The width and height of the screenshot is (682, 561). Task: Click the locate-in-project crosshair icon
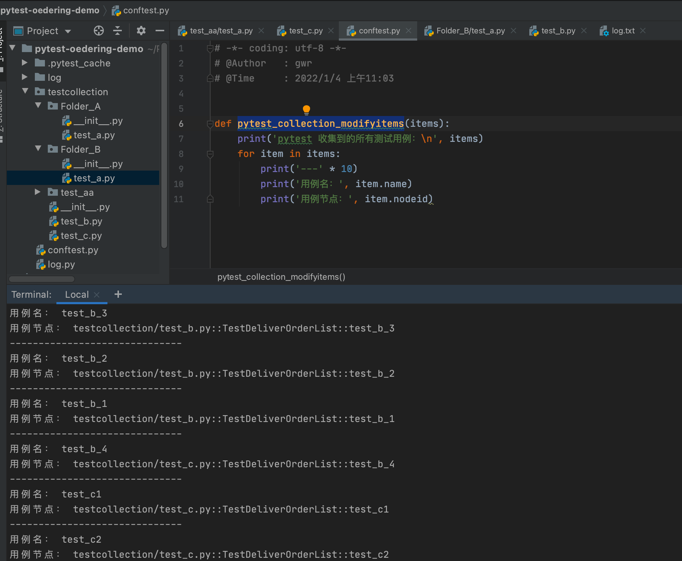(x=98, y=31)
